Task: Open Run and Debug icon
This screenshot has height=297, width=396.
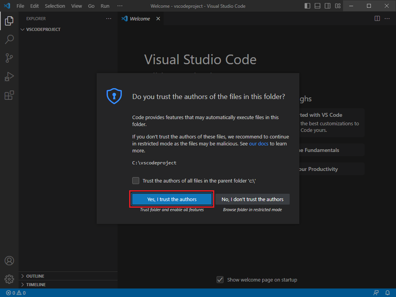Action: [x=9, y=77]
